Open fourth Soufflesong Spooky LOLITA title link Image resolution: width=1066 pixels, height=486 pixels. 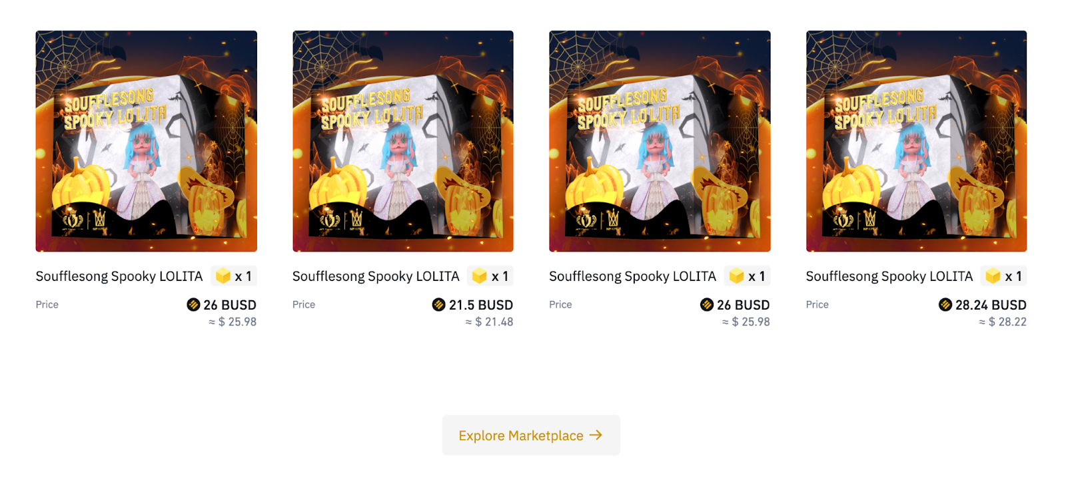[889, 276]
